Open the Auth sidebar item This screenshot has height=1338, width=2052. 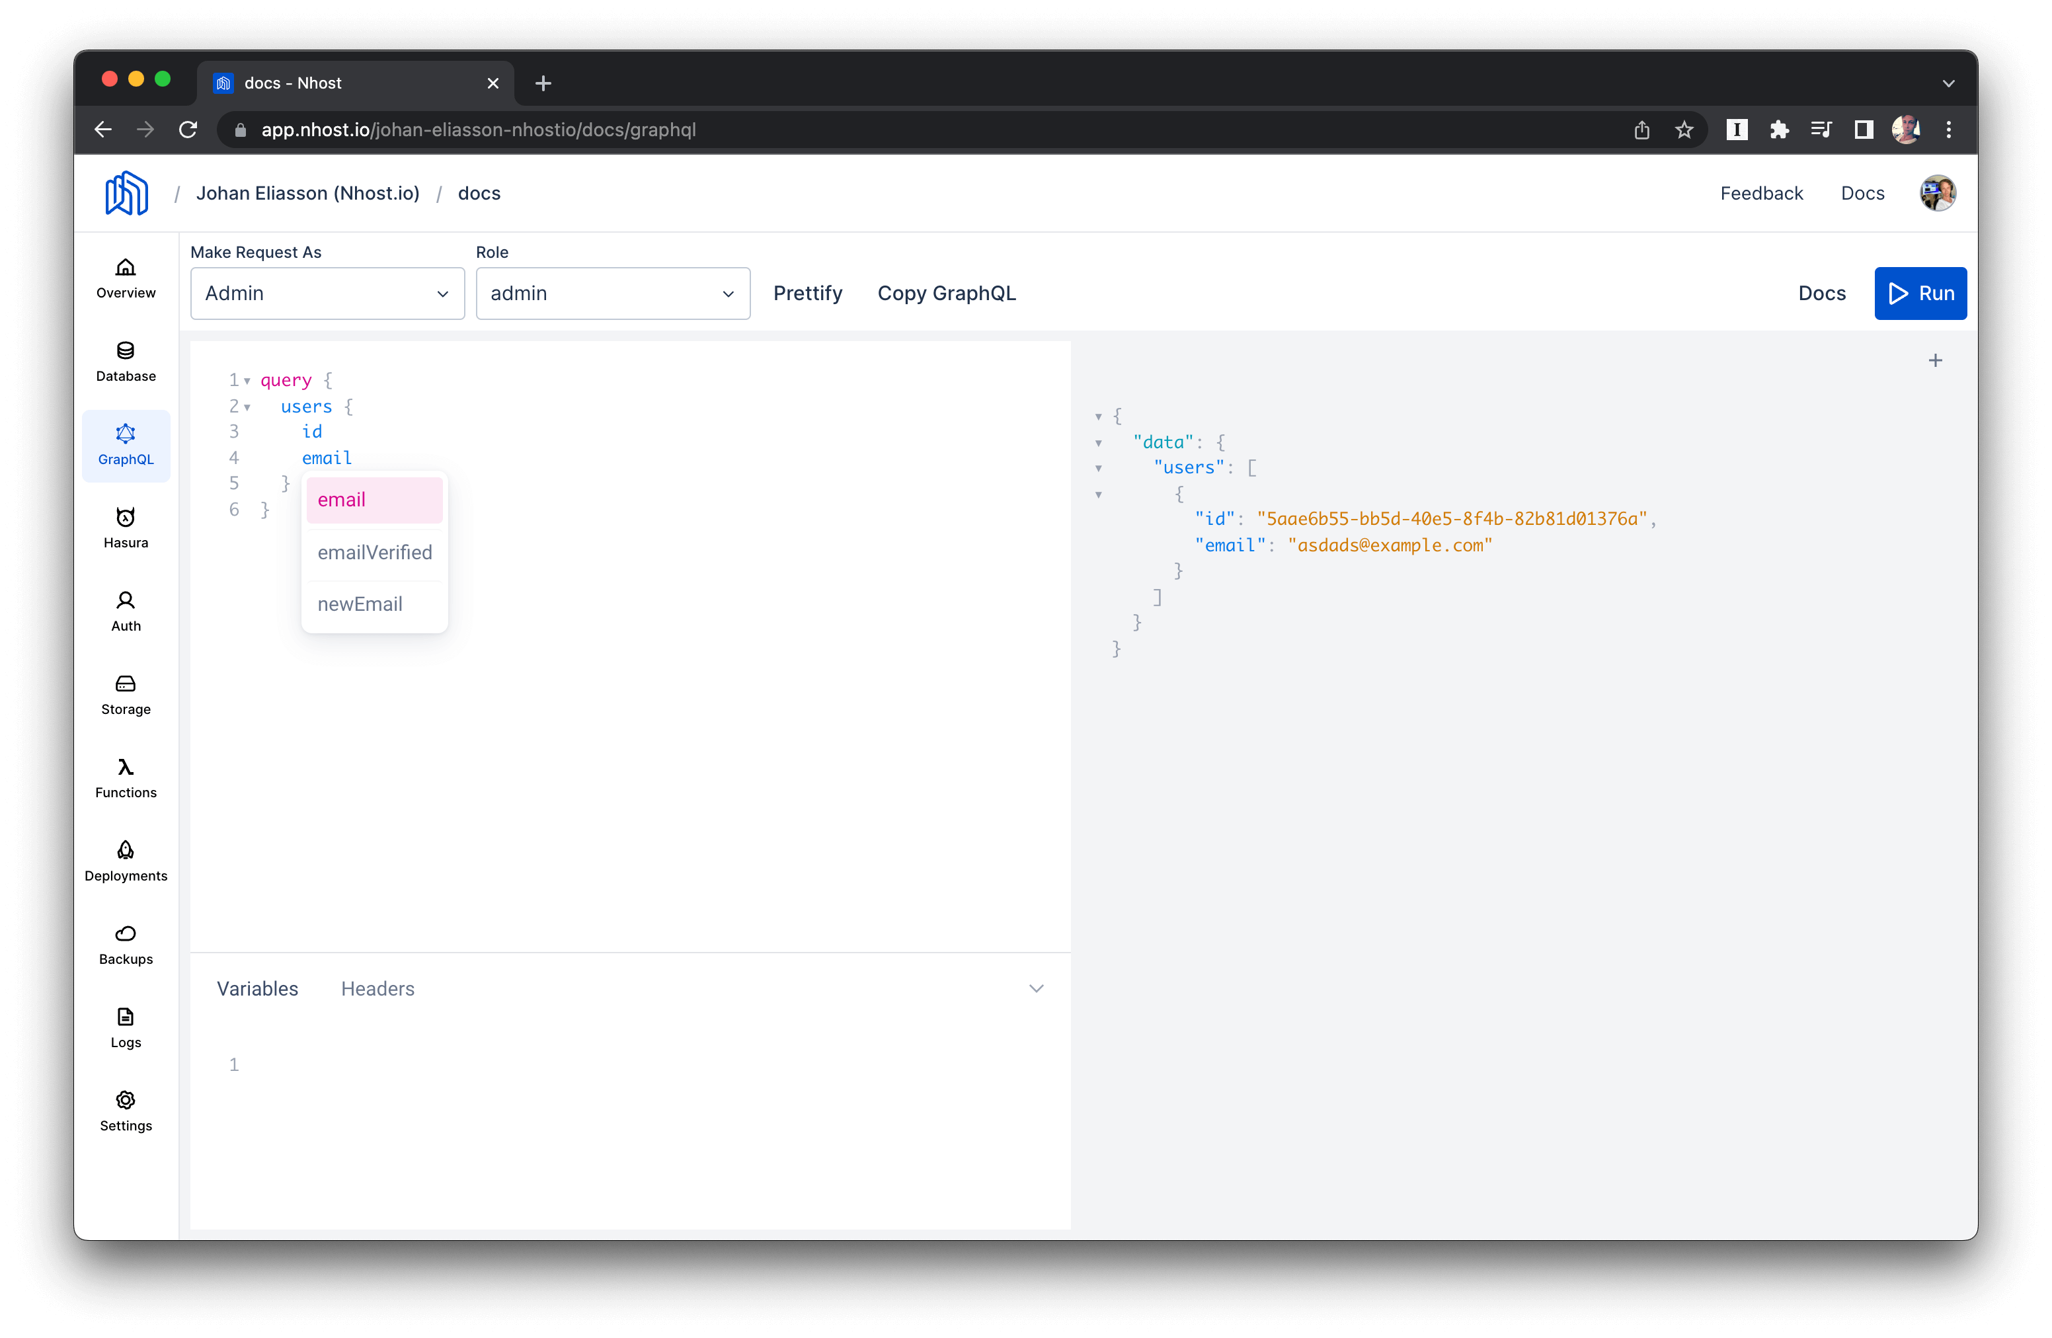point(126,611)
